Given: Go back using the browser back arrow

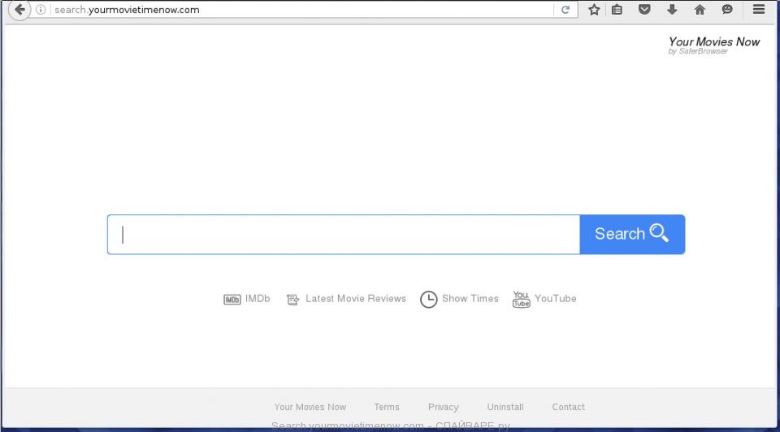Looking at the screenshot, I should click(x=19, y=10).
